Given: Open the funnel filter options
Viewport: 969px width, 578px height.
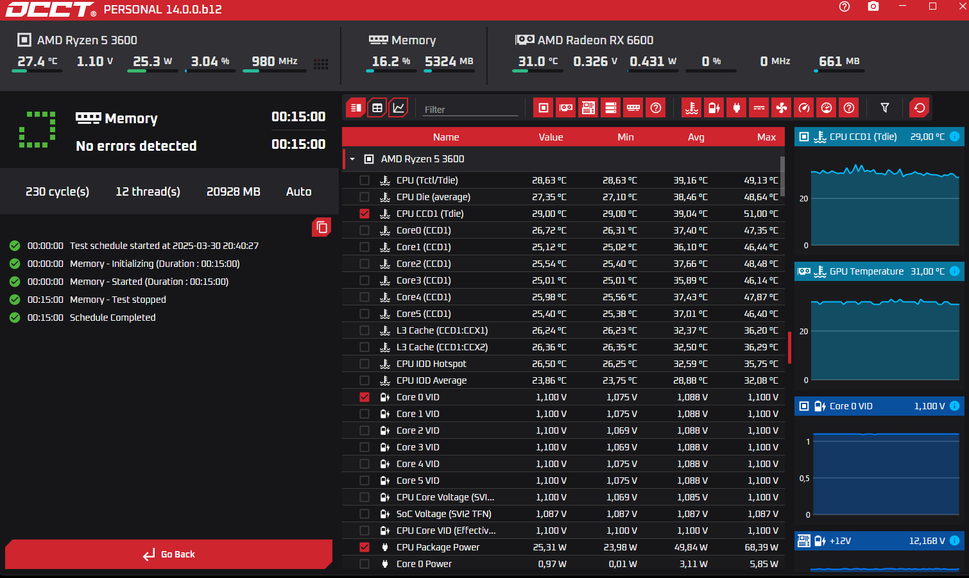Looking at the screenshot, I should 884,108.
